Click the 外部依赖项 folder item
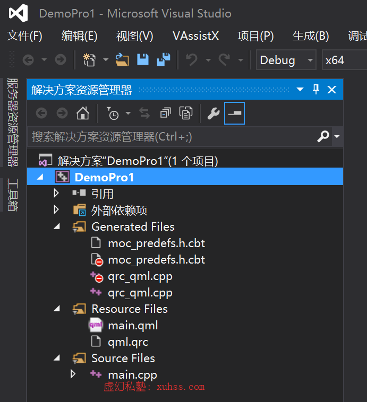This screenshot has height=402, width=367. point(119,211)
